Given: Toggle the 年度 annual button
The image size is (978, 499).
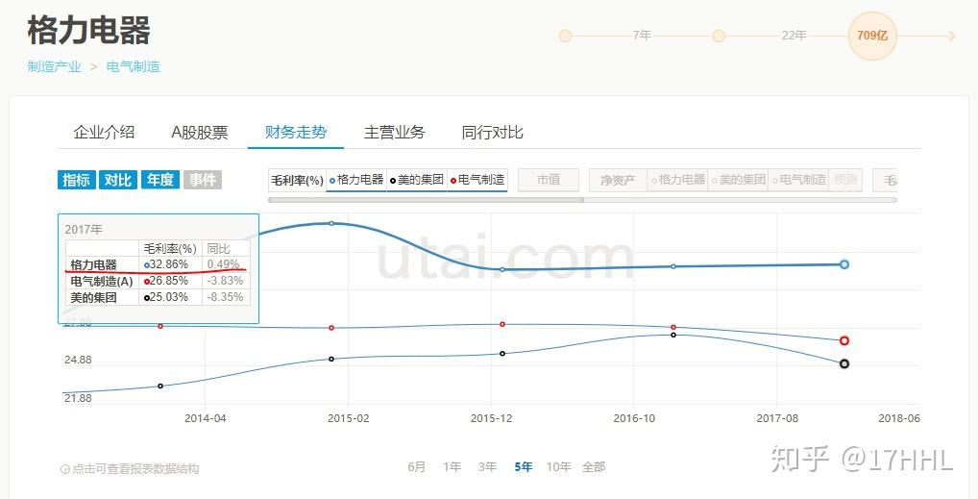Looking at the screenshot, I should pyautogui.click(x=160, y=180).
